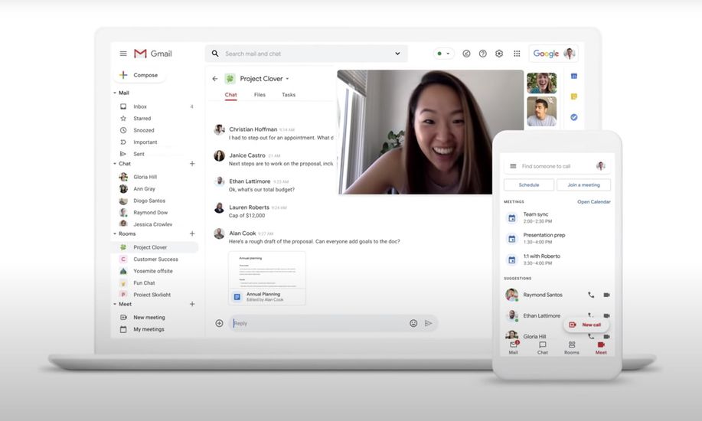The image size is (702, 421).
Task: Collapse the Rooms section
Action: (x=115, y=233)
